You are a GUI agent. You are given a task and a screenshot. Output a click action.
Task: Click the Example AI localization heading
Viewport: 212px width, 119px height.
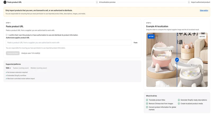157,26
